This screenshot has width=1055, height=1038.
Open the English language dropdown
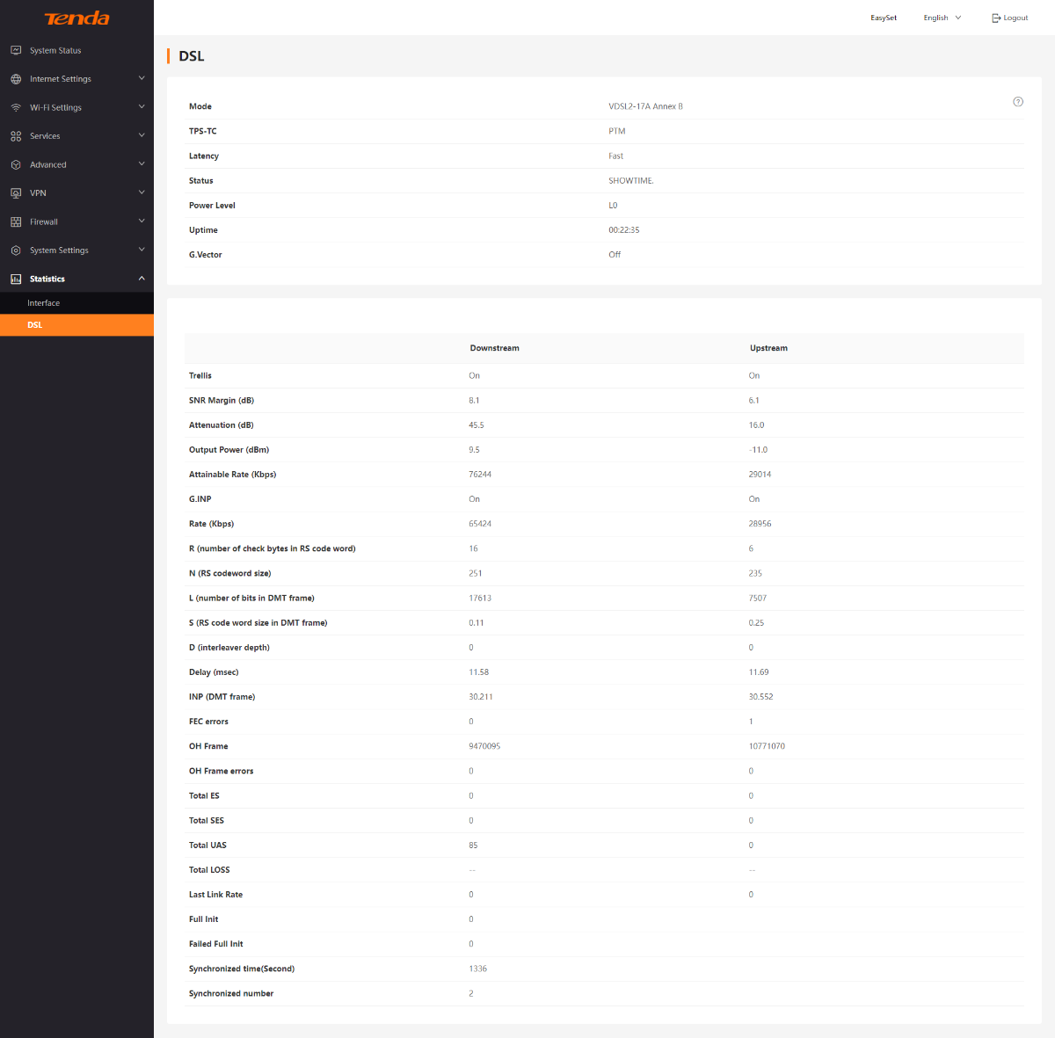(x=942, y=18)
